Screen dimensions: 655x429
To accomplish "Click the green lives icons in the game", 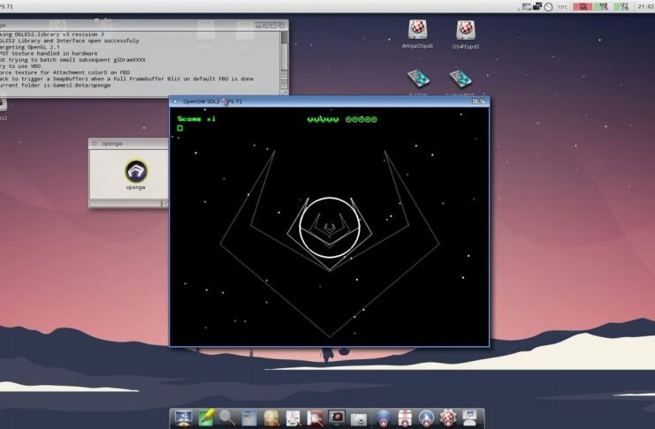I will point(323,119).
